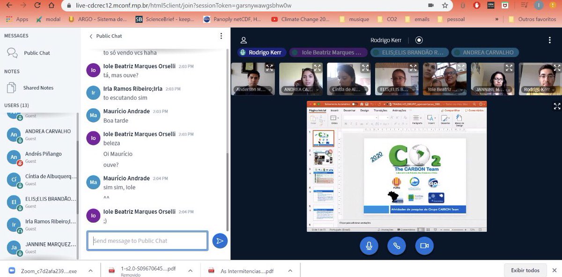Open the ScienceBrief bookmark
562x277 pixels.
pos(164,19)
